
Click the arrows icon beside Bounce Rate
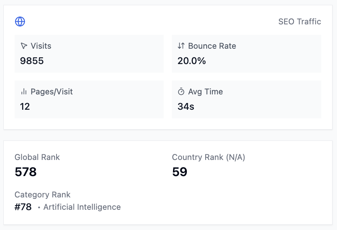pyautogui.click(x=181, y=46)
